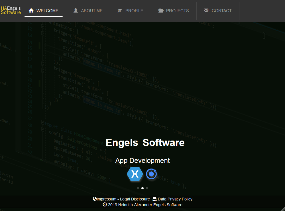The image size is (285, 211).
Task: Select the third carousel pagination dot
Action: (x=147, y=188)
